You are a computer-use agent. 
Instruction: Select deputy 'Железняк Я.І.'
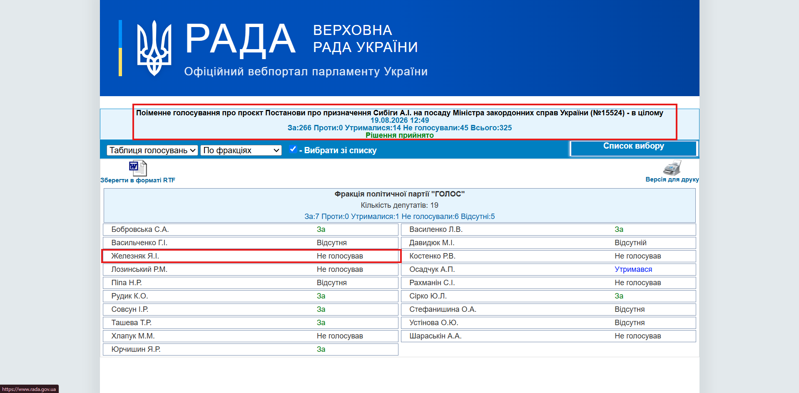[135, 256]
